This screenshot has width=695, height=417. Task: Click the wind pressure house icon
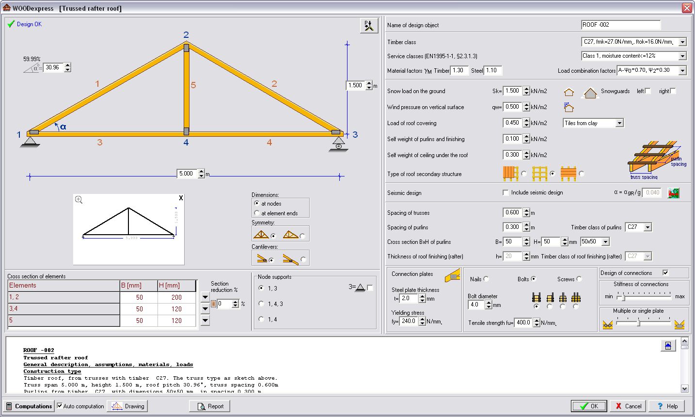(x=569, y=107)
